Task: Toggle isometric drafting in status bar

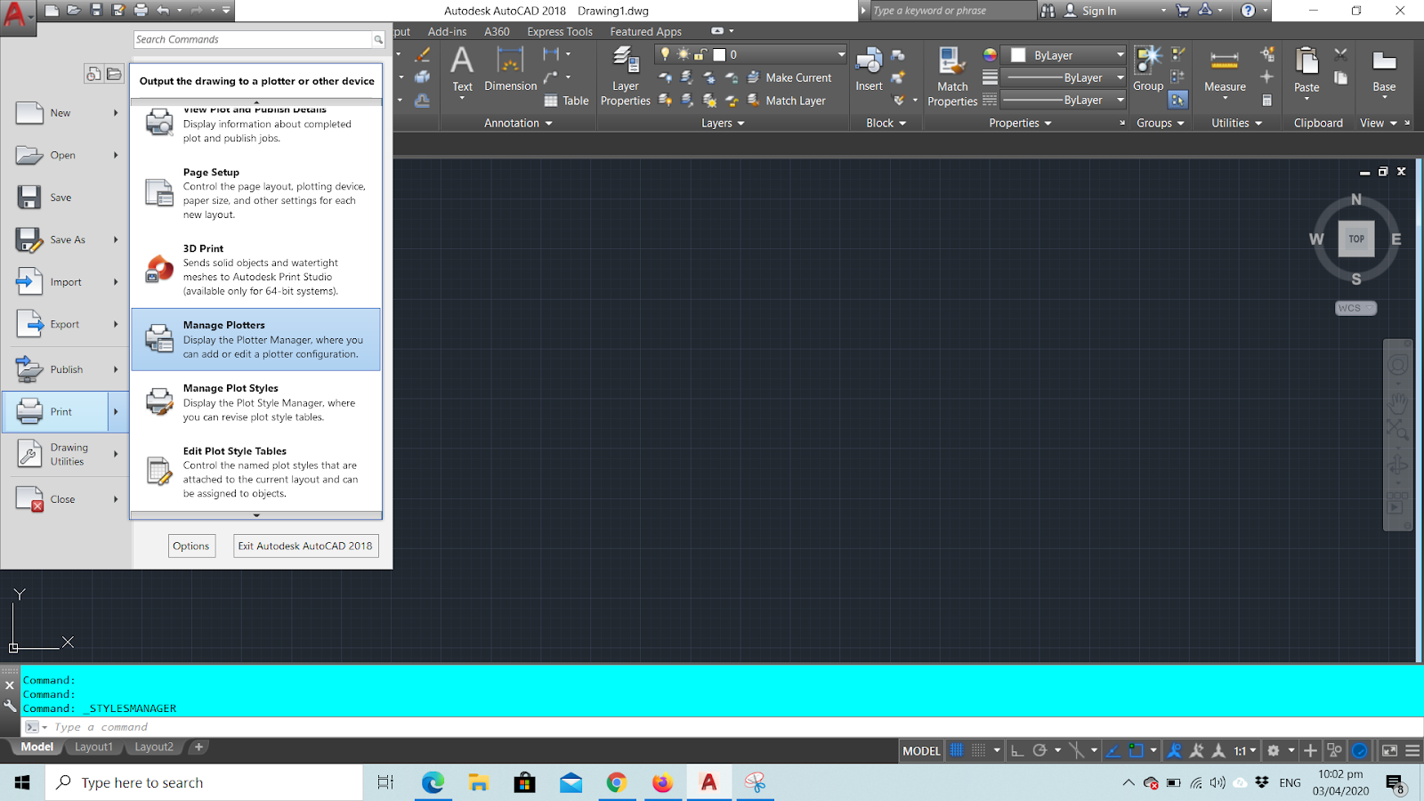Action: [x=1076, y=750]
